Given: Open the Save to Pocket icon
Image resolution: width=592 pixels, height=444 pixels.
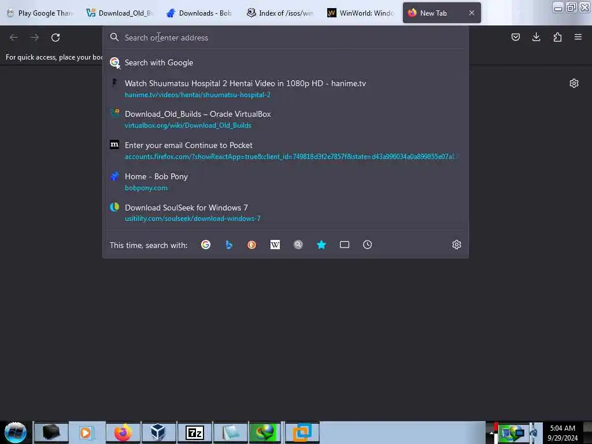Looking at the screenshot, I should pyautogui.click(x=515, y=37).
